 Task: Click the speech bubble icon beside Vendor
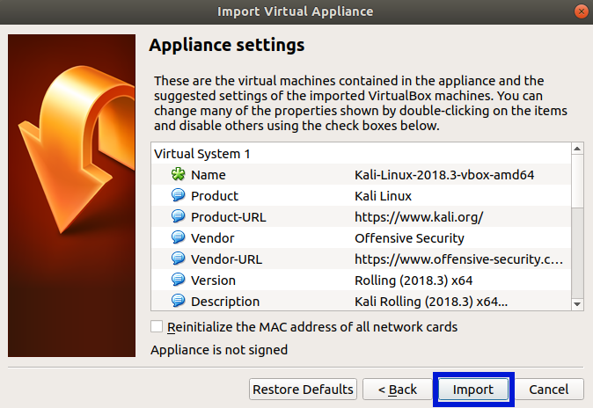tap(178, 237)
